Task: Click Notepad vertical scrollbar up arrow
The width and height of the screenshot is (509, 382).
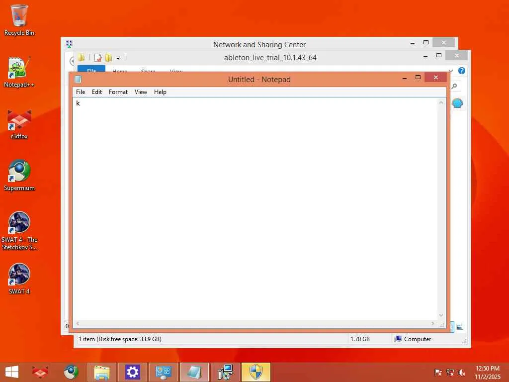Action: pyautogui.click(x=441, y=102)
